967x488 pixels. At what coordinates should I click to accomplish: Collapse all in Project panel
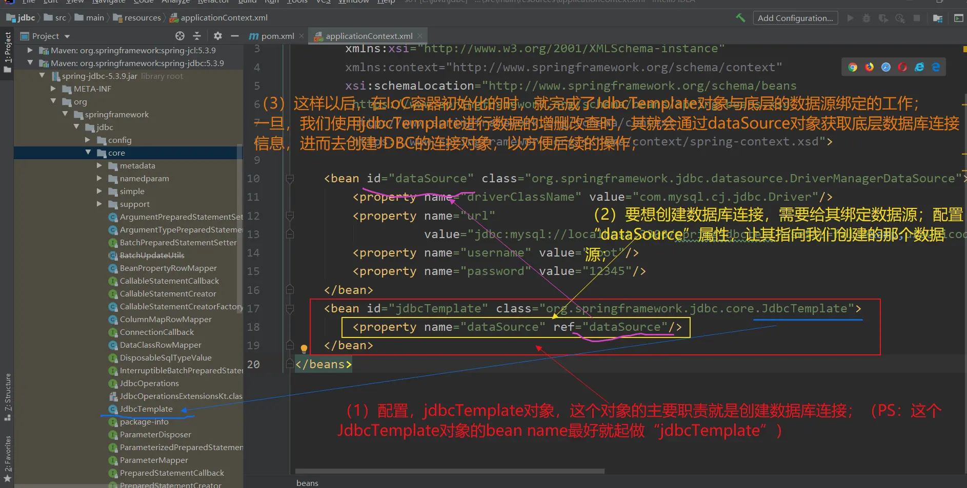(197, 36)
